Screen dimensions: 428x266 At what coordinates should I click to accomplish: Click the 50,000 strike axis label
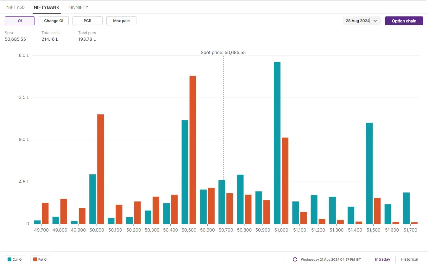coord(97,230)
